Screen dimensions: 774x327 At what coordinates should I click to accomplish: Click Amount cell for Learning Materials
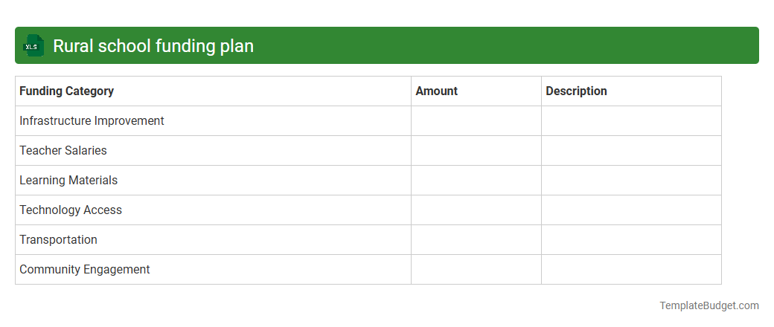476,181
